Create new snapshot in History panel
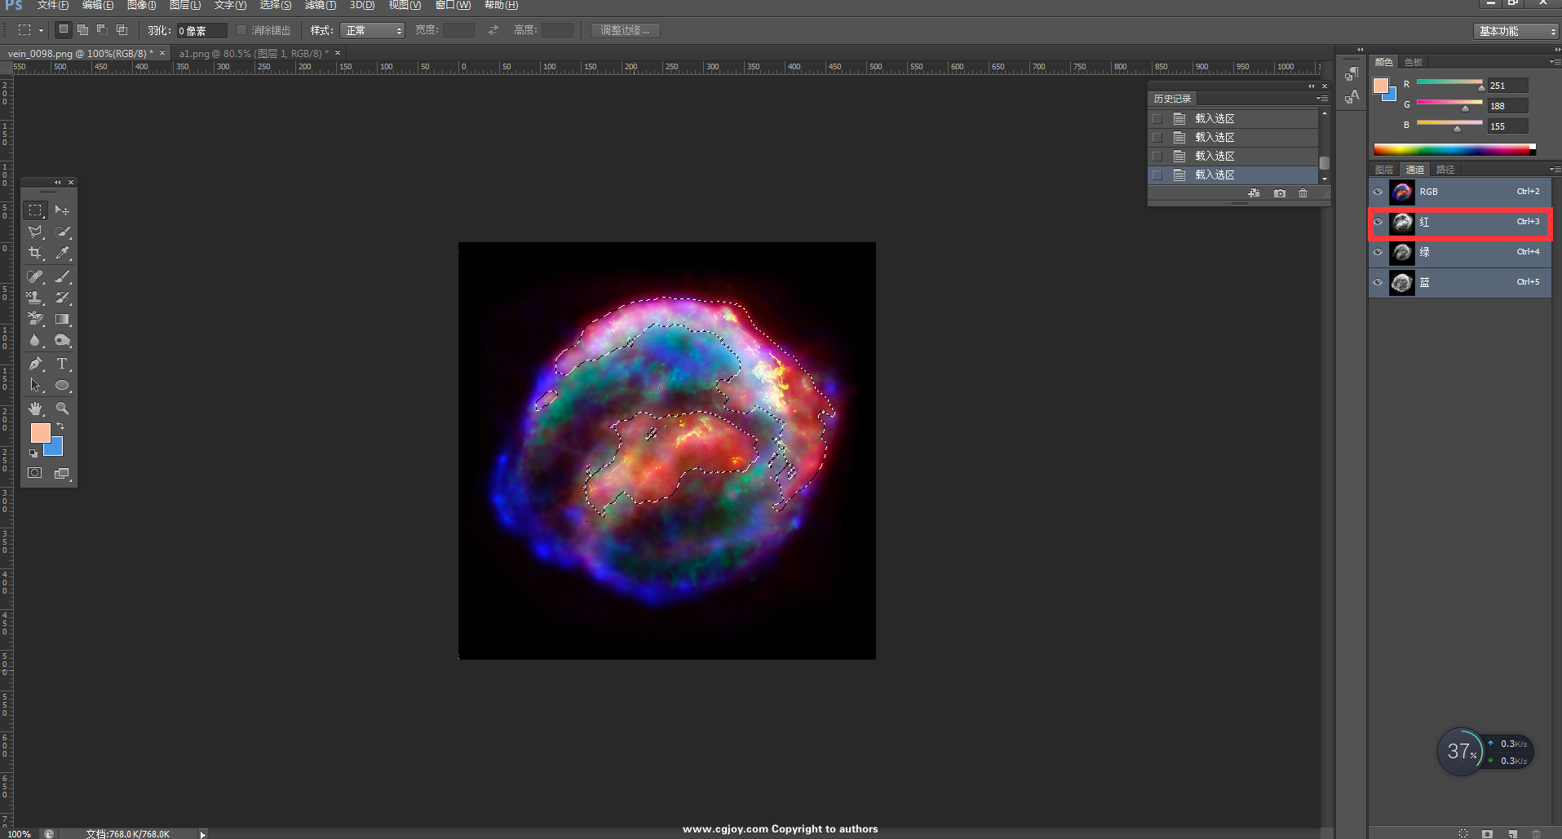 point(1280,193)
